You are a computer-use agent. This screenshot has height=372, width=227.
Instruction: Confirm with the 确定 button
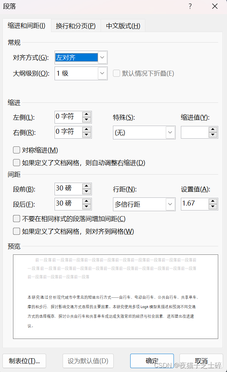click(152, 361)
